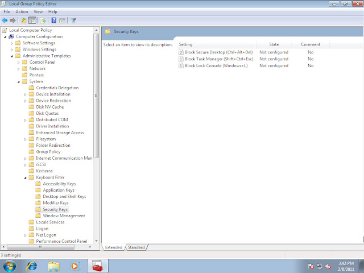Click the tree pane scroll down arrow
364x273 pixels.
click(x=96, y=241)
